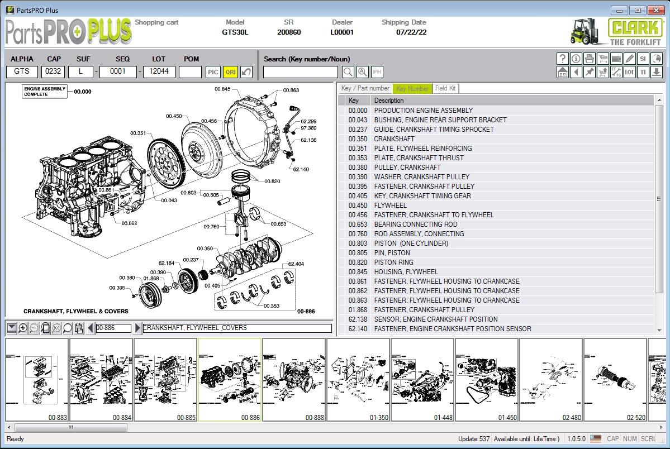Image resolution: width=670 pixels, height=449 pixels.
Task: Click the globe language icon
Action: [x=657, y=59]
